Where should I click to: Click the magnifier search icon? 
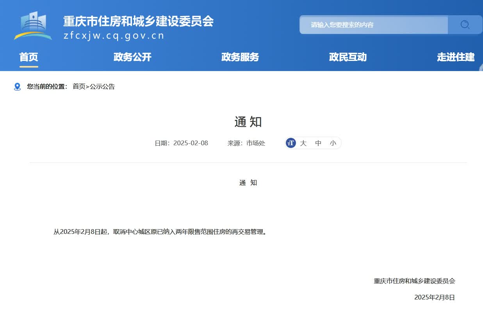(x=465, y=25)
